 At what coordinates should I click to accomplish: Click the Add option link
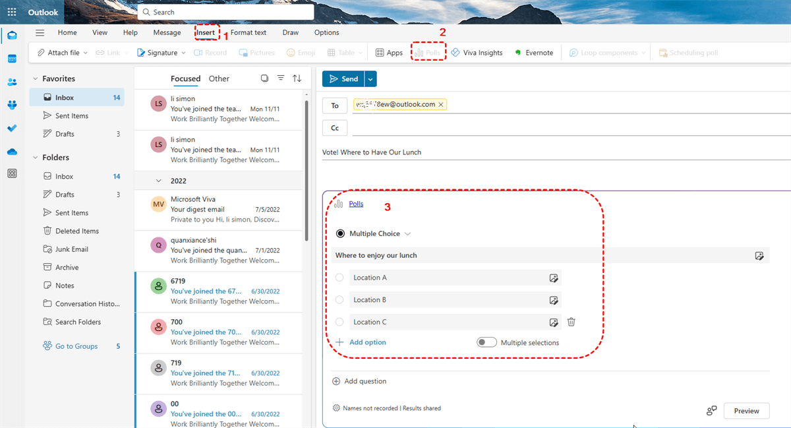pyautogui.click(x=367, y=342)
